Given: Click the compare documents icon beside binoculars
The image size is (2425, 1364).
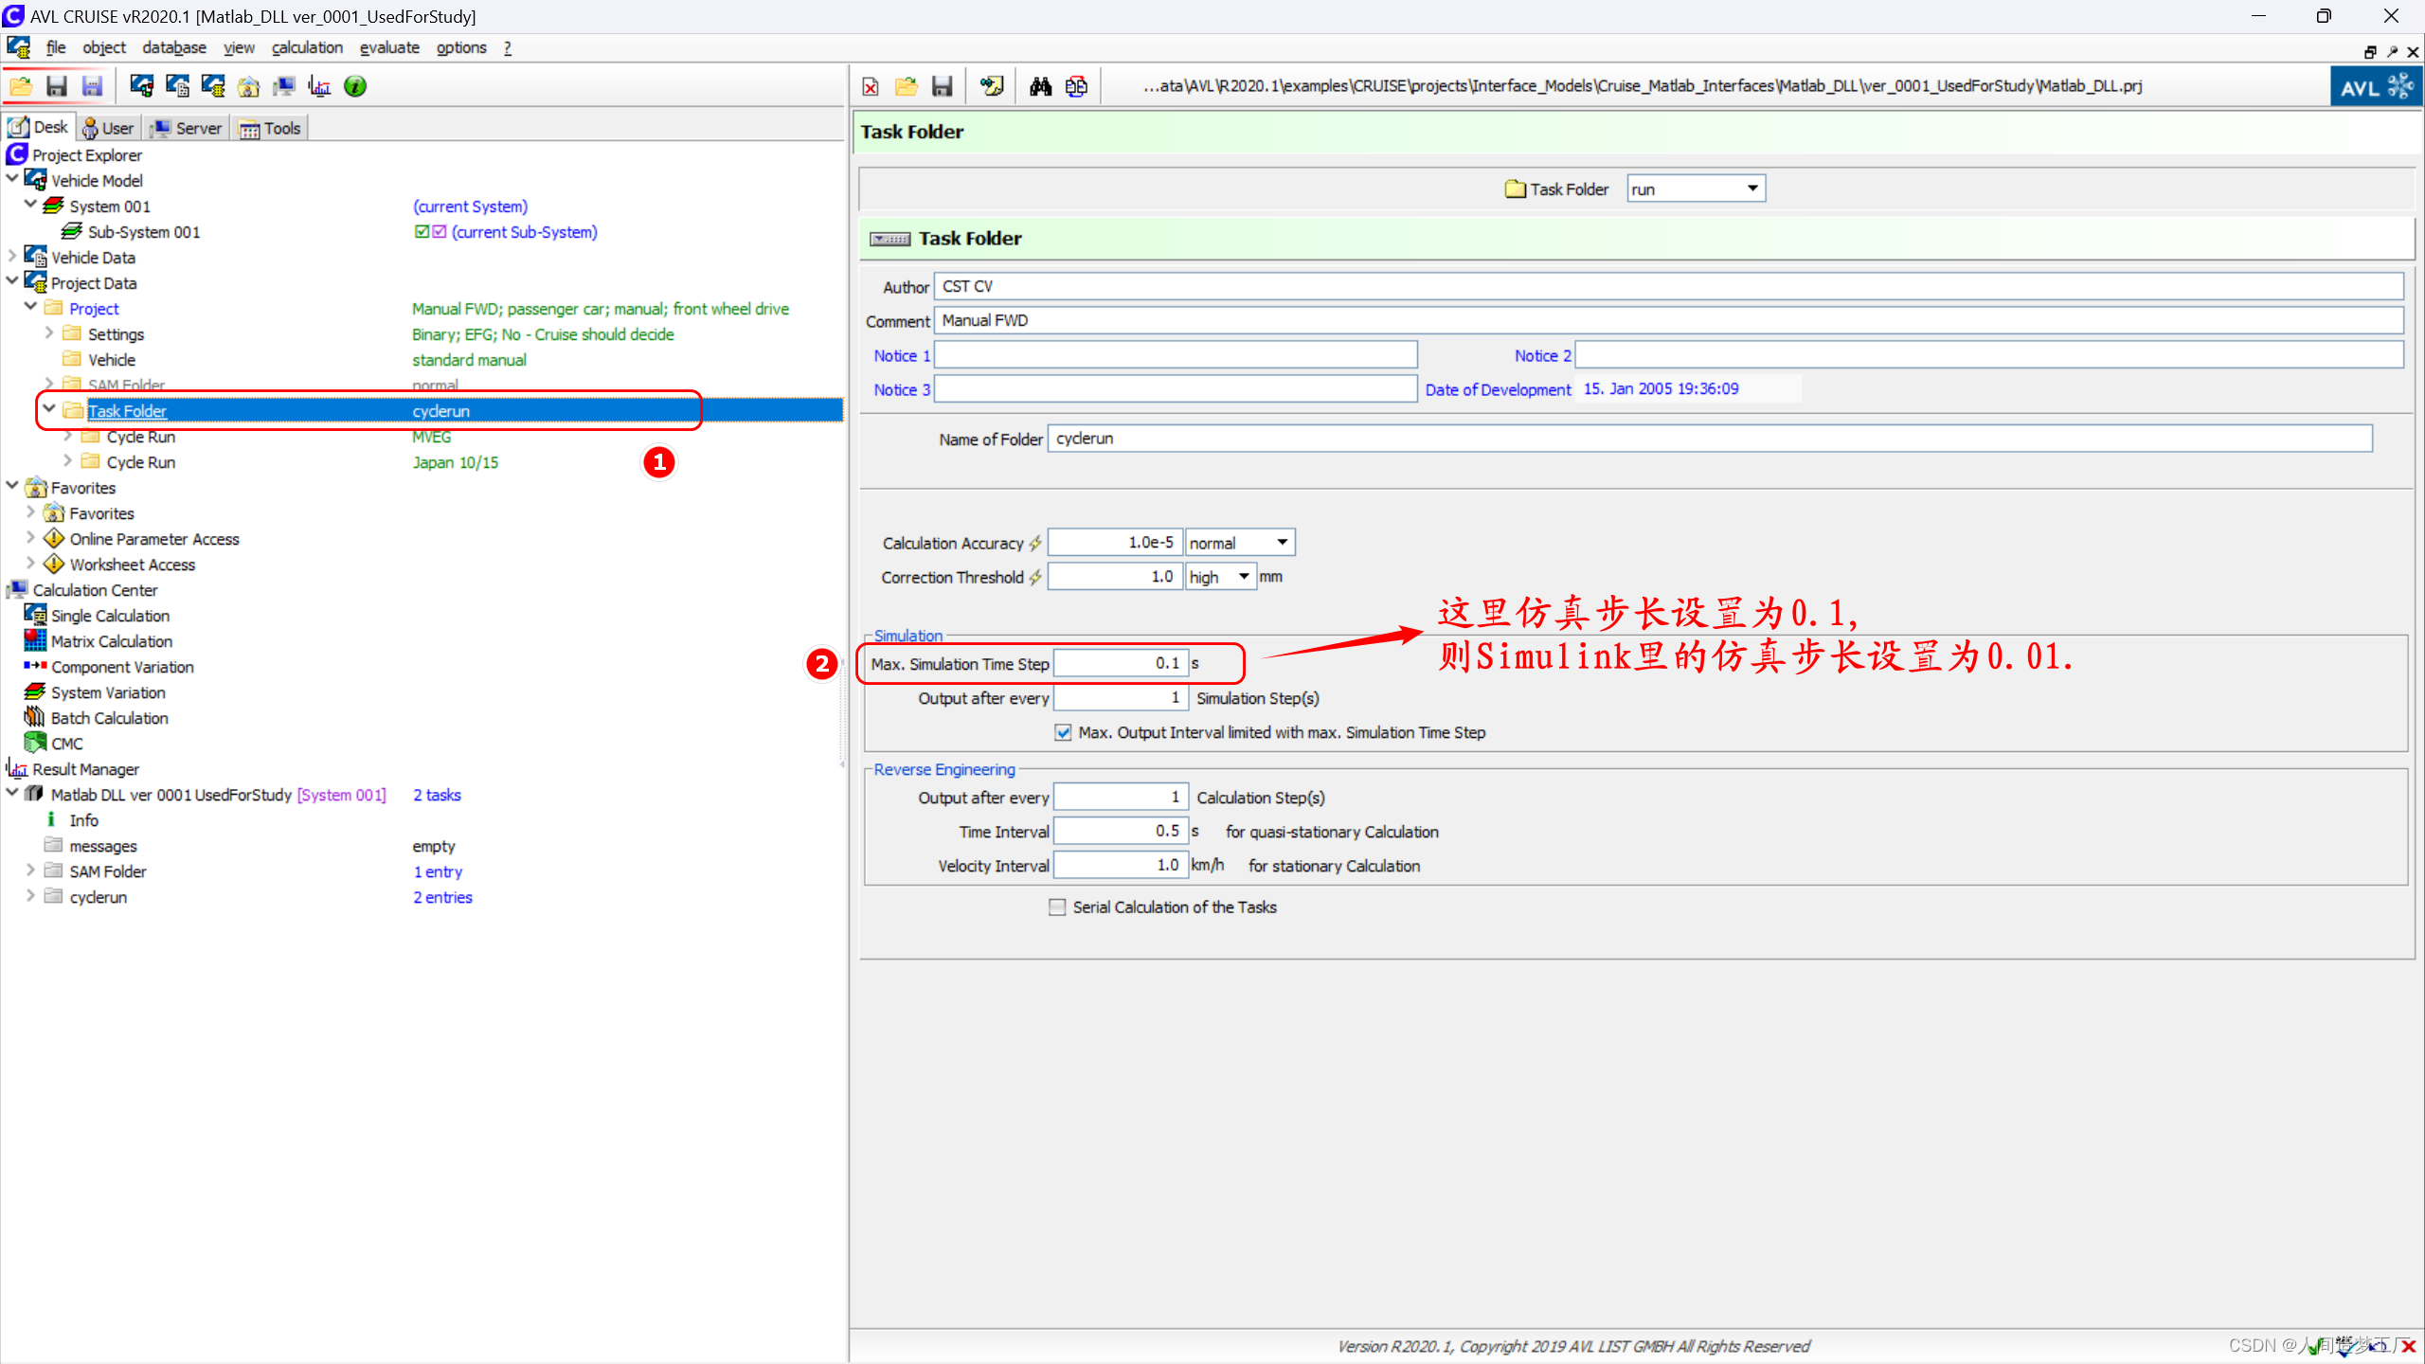Looking at the screenshot, I should pos(1076,86).
